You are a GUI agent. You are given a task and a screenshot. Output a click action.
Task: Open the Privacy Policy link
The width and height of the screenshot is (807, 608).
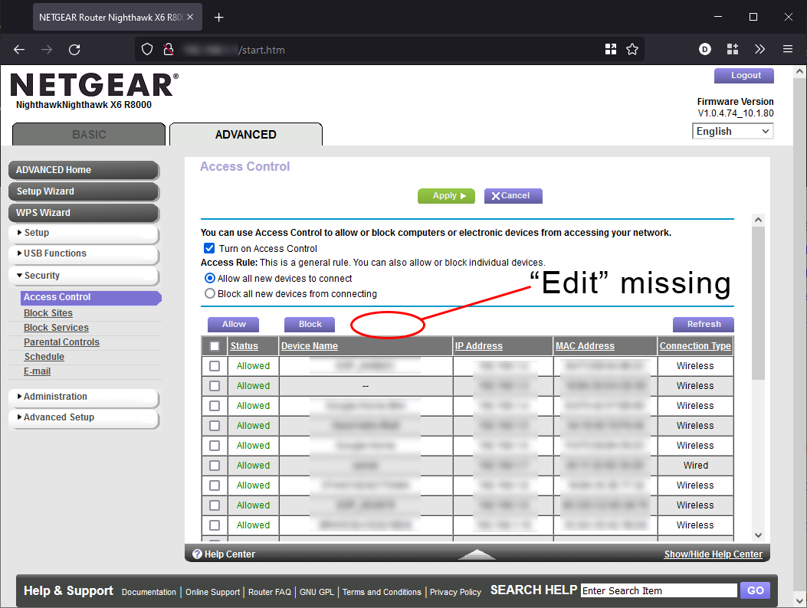(455, 592)
